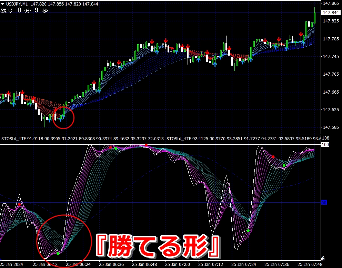Screen dimensions: 342x268
Task: Click the first STOStd_4TF indicator label
Action: click(x=14, y=139)
